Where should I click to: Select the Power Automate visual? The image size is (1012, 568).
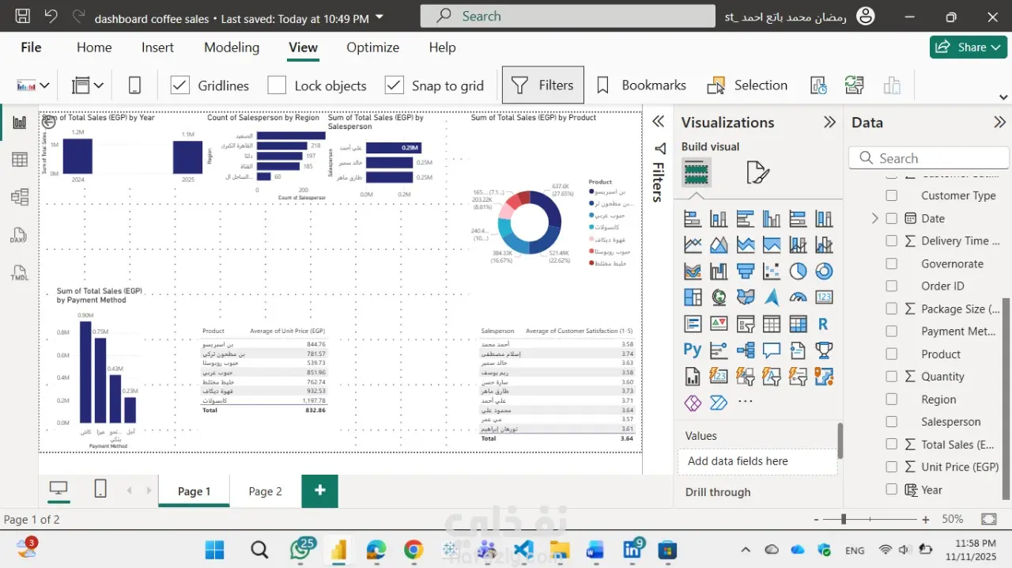click(719, 403)
